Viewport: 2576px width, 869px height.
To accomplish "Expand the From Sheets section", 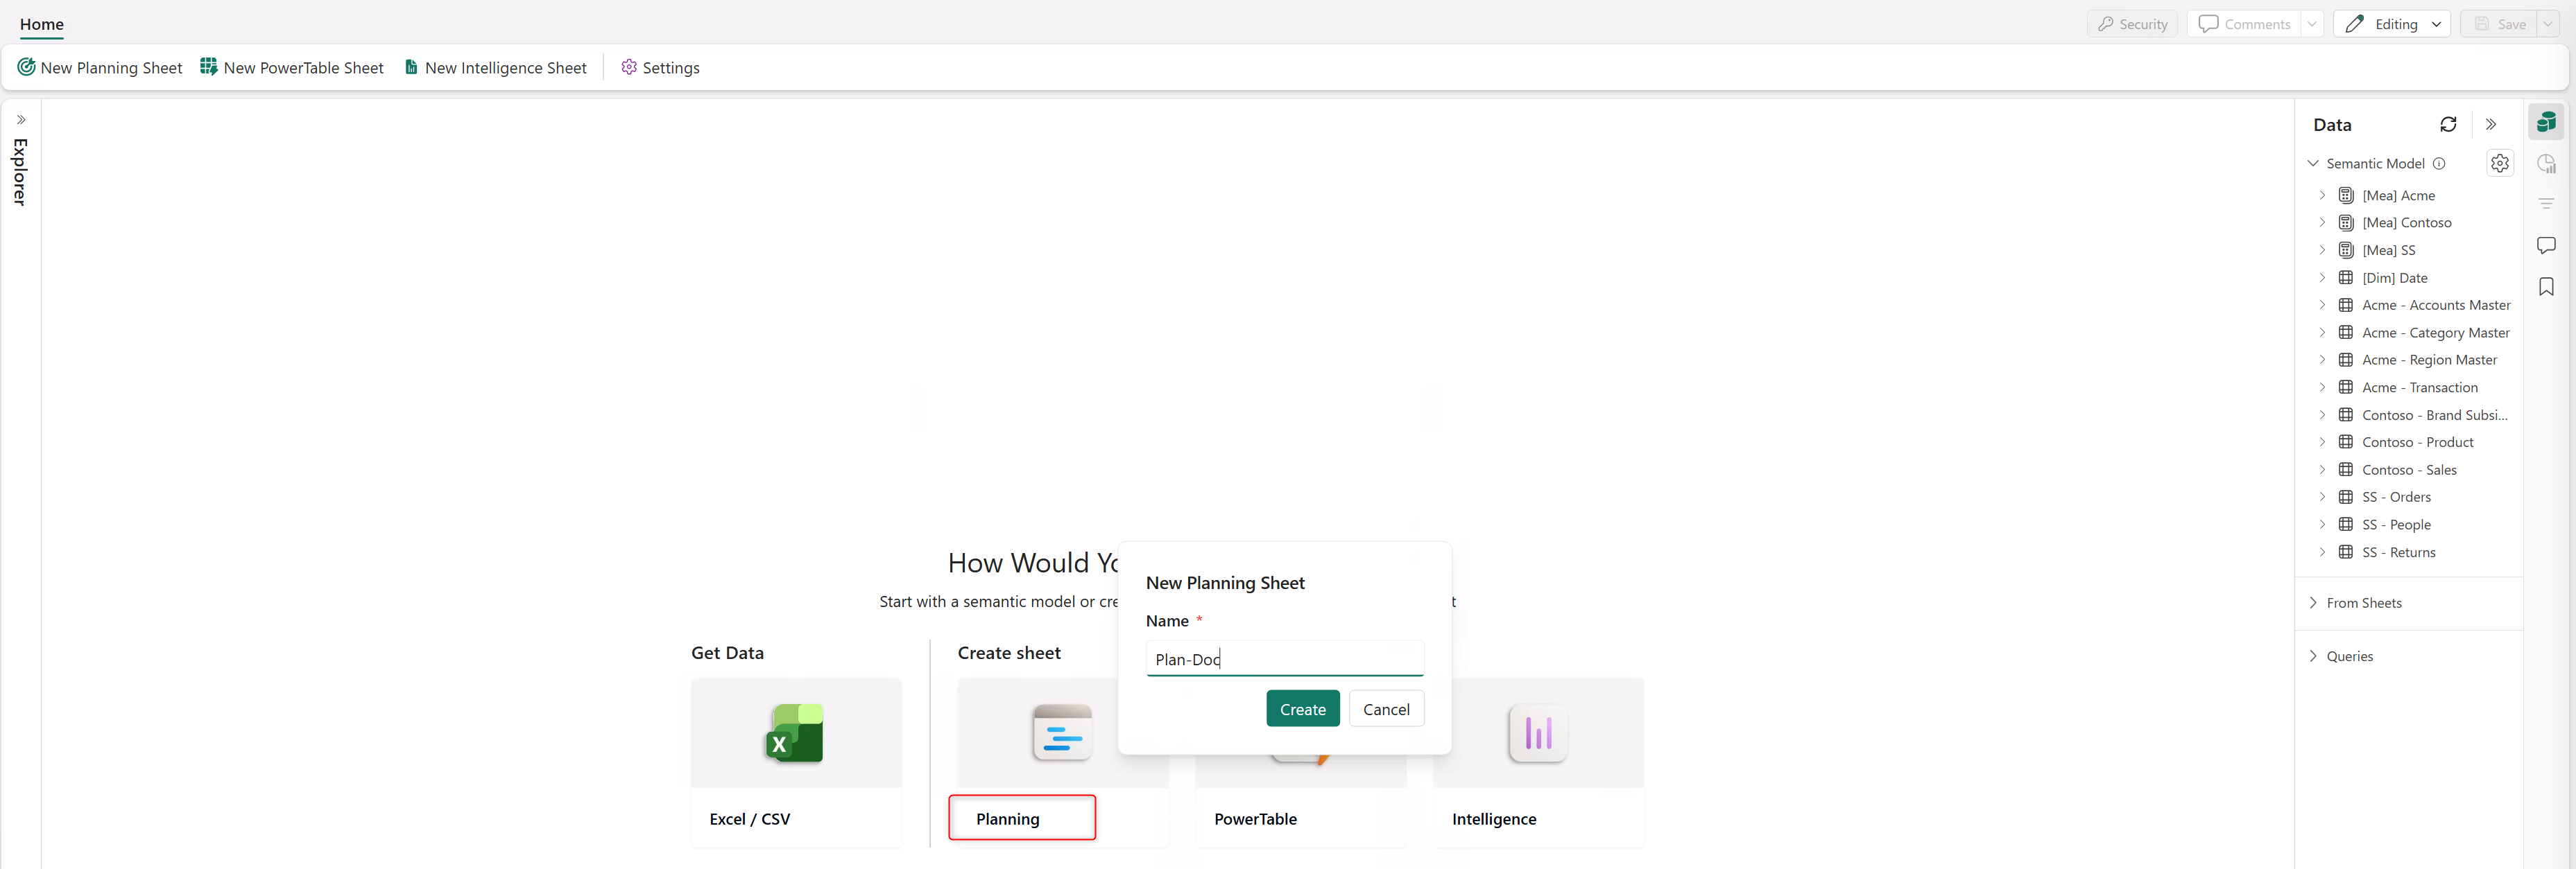I will pos(2363,602).
